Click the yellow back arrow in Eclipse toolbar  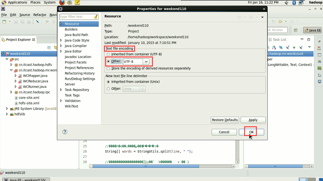pos(280,21)
